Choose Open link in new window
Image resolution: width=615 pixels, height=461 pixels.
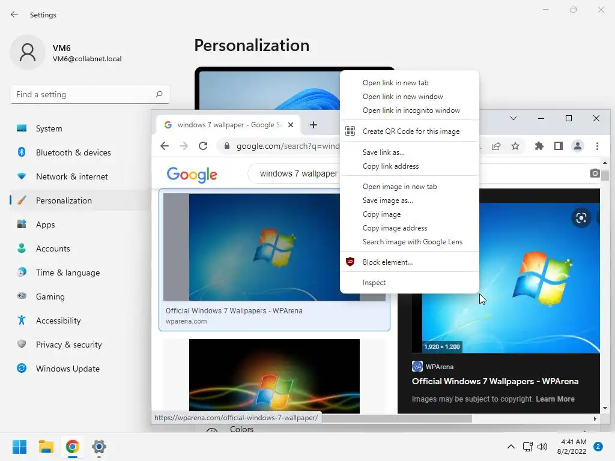[410, 97]
